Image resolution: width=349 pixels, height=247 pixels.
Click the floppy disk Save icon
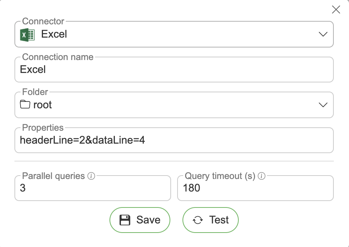coord(125,220)
